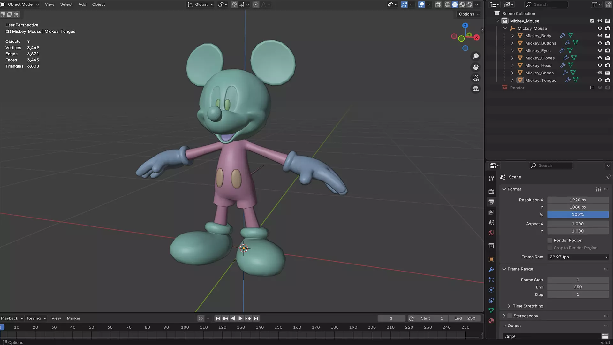Open the Render properties tab
This screenshot has height=345, width=613.
(491, 191)
